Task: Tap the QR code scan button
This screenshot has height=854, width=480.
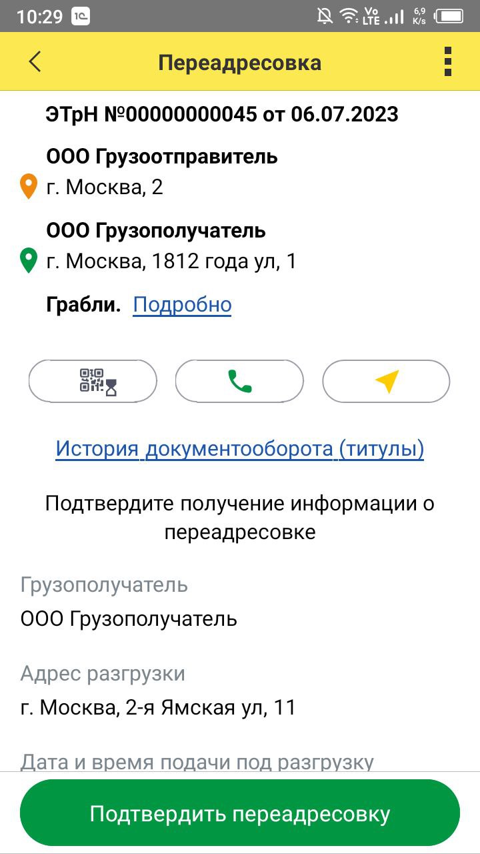Action: tap(93, 381)
